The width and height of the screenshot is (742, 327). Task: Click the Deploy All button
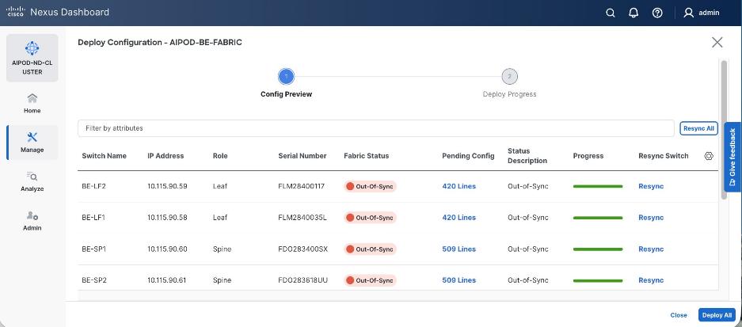(x=717, y=315)
